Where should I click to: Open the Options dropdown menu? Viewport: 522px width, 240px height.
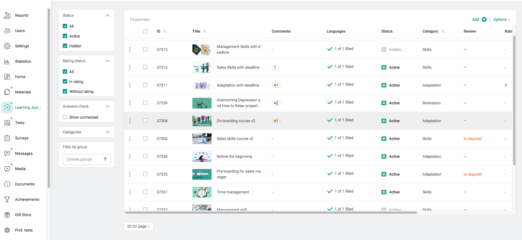pyautogui.click(x=501, y=19)
